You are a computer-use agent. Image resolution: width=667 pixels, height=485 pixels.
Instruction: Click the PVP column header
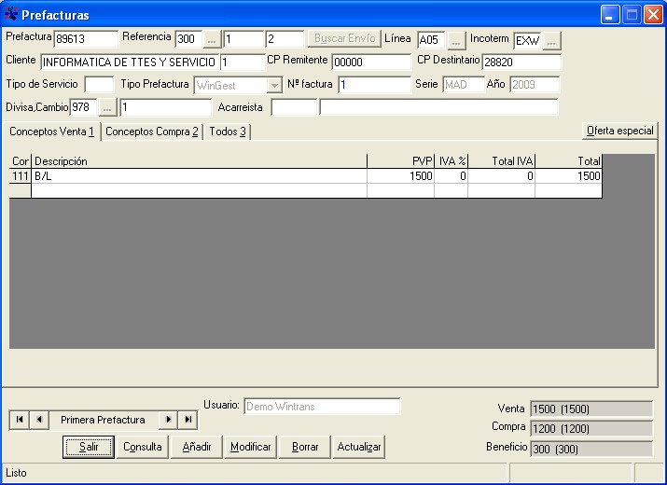click(x=401, y=161)
